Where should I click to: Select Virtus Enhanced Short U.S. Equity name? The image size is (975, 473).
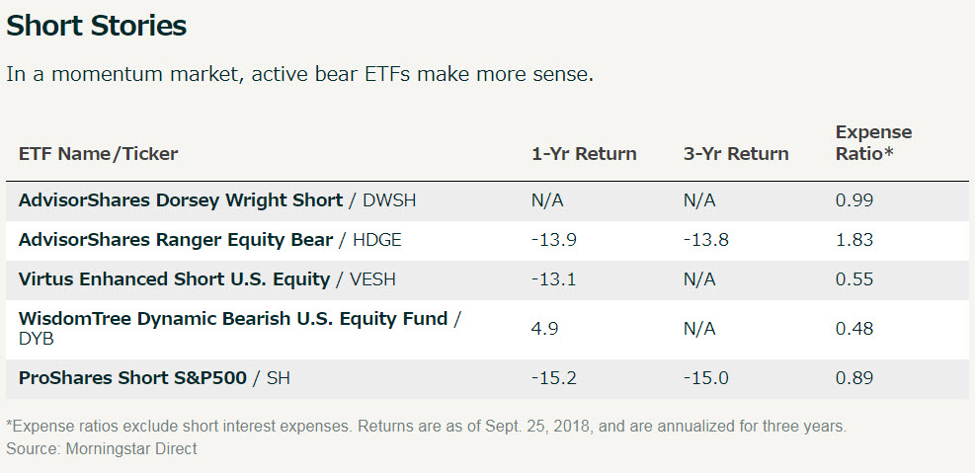[174, 279]
